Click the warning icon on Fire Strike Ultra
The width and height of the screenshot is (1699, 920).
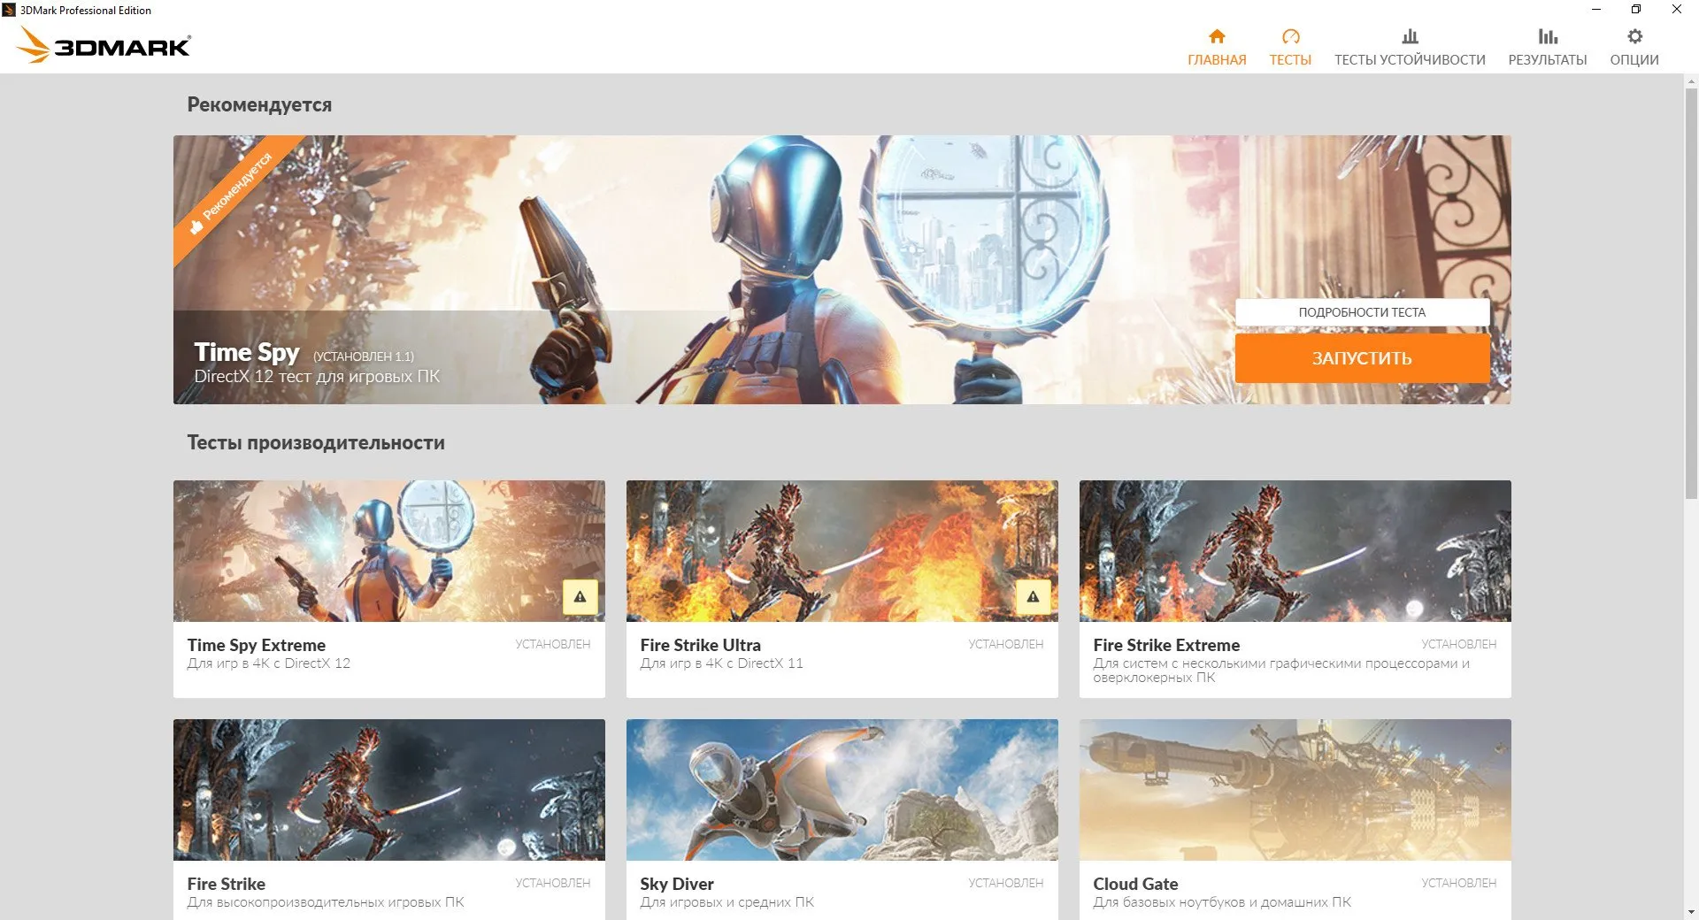click(1033, 597)
